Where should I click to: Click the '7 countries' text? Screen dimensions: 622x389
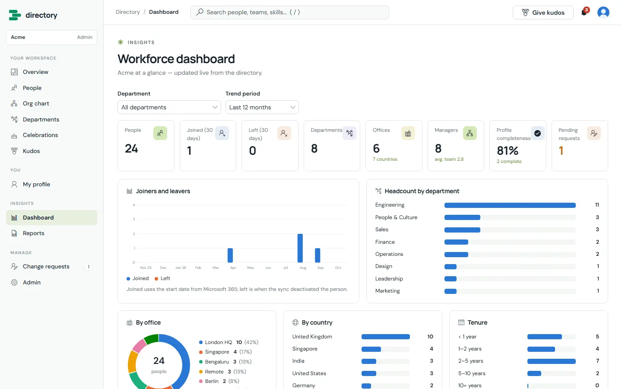point(385,159)
